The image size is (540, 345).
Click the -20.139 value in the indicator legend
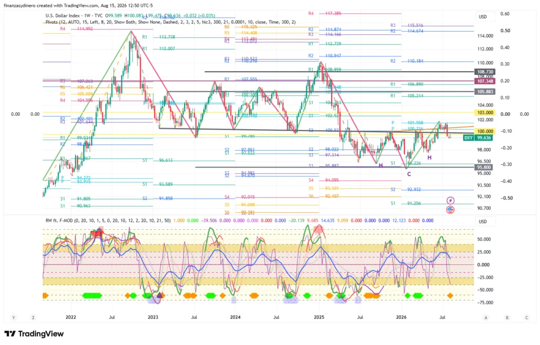coord(296,221)
